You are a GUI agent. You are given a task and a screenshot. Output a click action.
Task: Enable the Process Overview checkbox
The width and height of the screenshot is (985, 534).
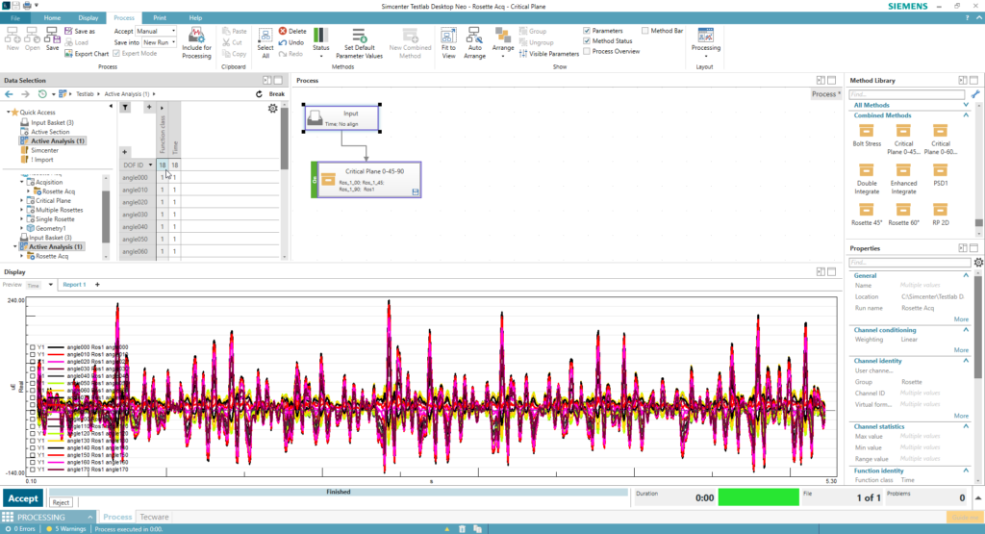pos(588,52)
